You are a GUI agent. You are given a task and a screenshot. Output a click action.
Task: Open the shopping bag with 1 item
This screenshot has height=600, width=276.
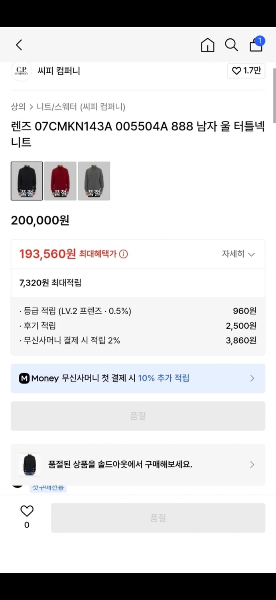[x=255, y=45]
